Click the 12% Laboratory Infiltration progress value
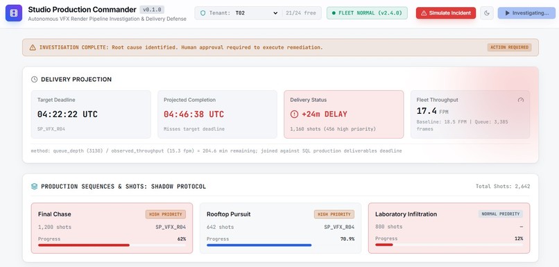The image size is (559, 267). click(x=519, y=239)
